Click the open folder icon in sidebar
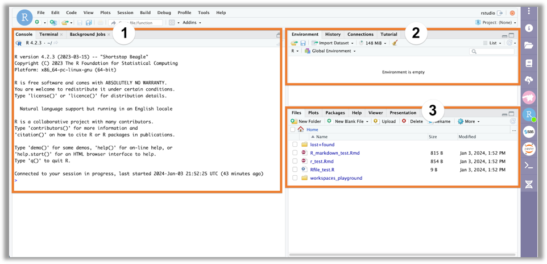This screenshot has width=547, height=264. point(529,46)
